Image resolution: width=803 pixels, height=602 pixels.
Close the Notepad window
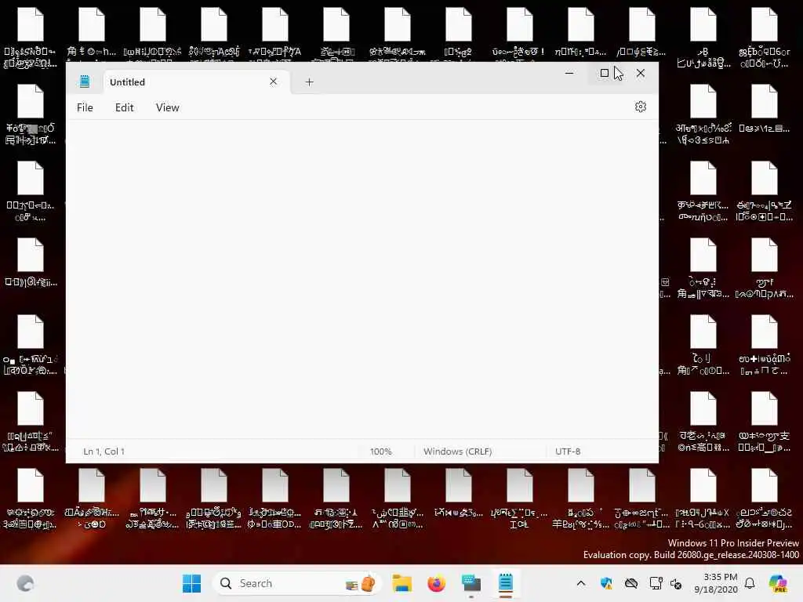click(x=641, y=73)
